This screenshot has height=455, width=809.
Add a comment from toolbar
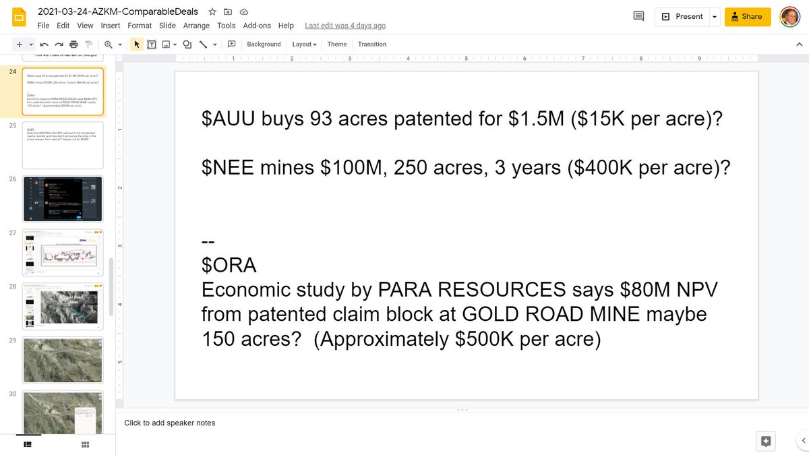(231, 44)
